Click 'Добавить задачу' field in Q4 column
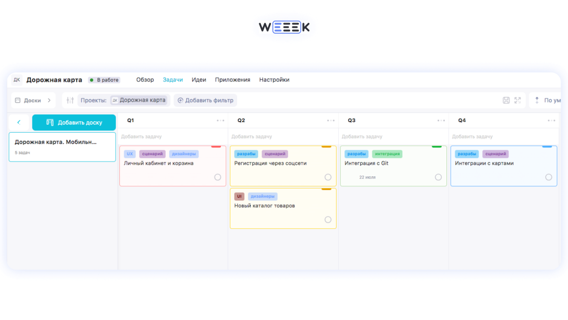 coord(472,137)
